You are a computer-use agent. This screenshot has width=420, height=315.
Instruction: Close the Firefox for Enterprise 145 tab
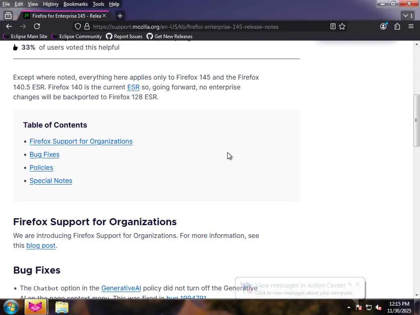(104, 16)
